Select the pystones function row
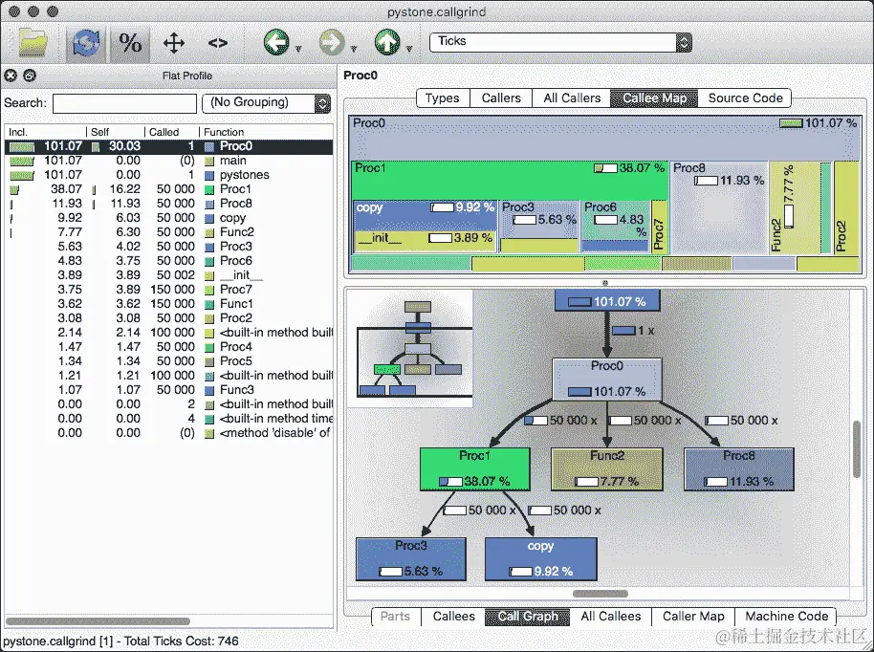The height and width of the screenshot is (652, 874). [169, 175]
